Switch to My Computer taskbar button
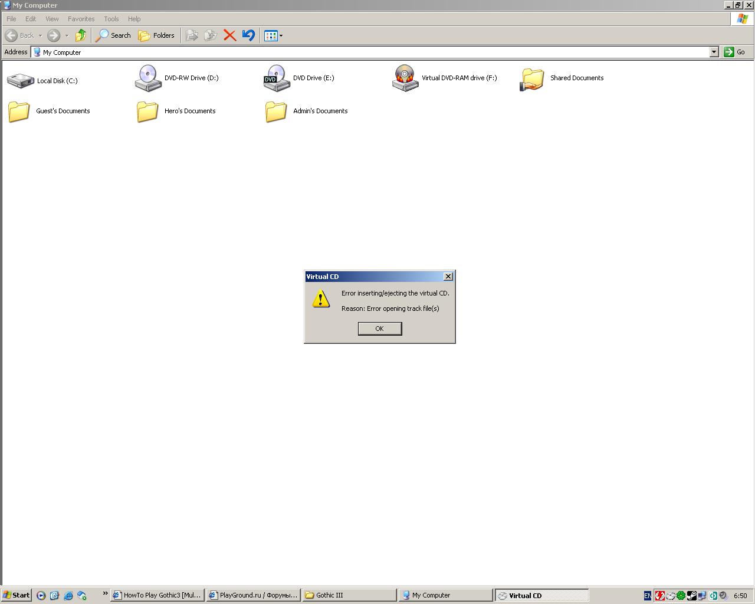Screen dimensions: 755x604 445,595
